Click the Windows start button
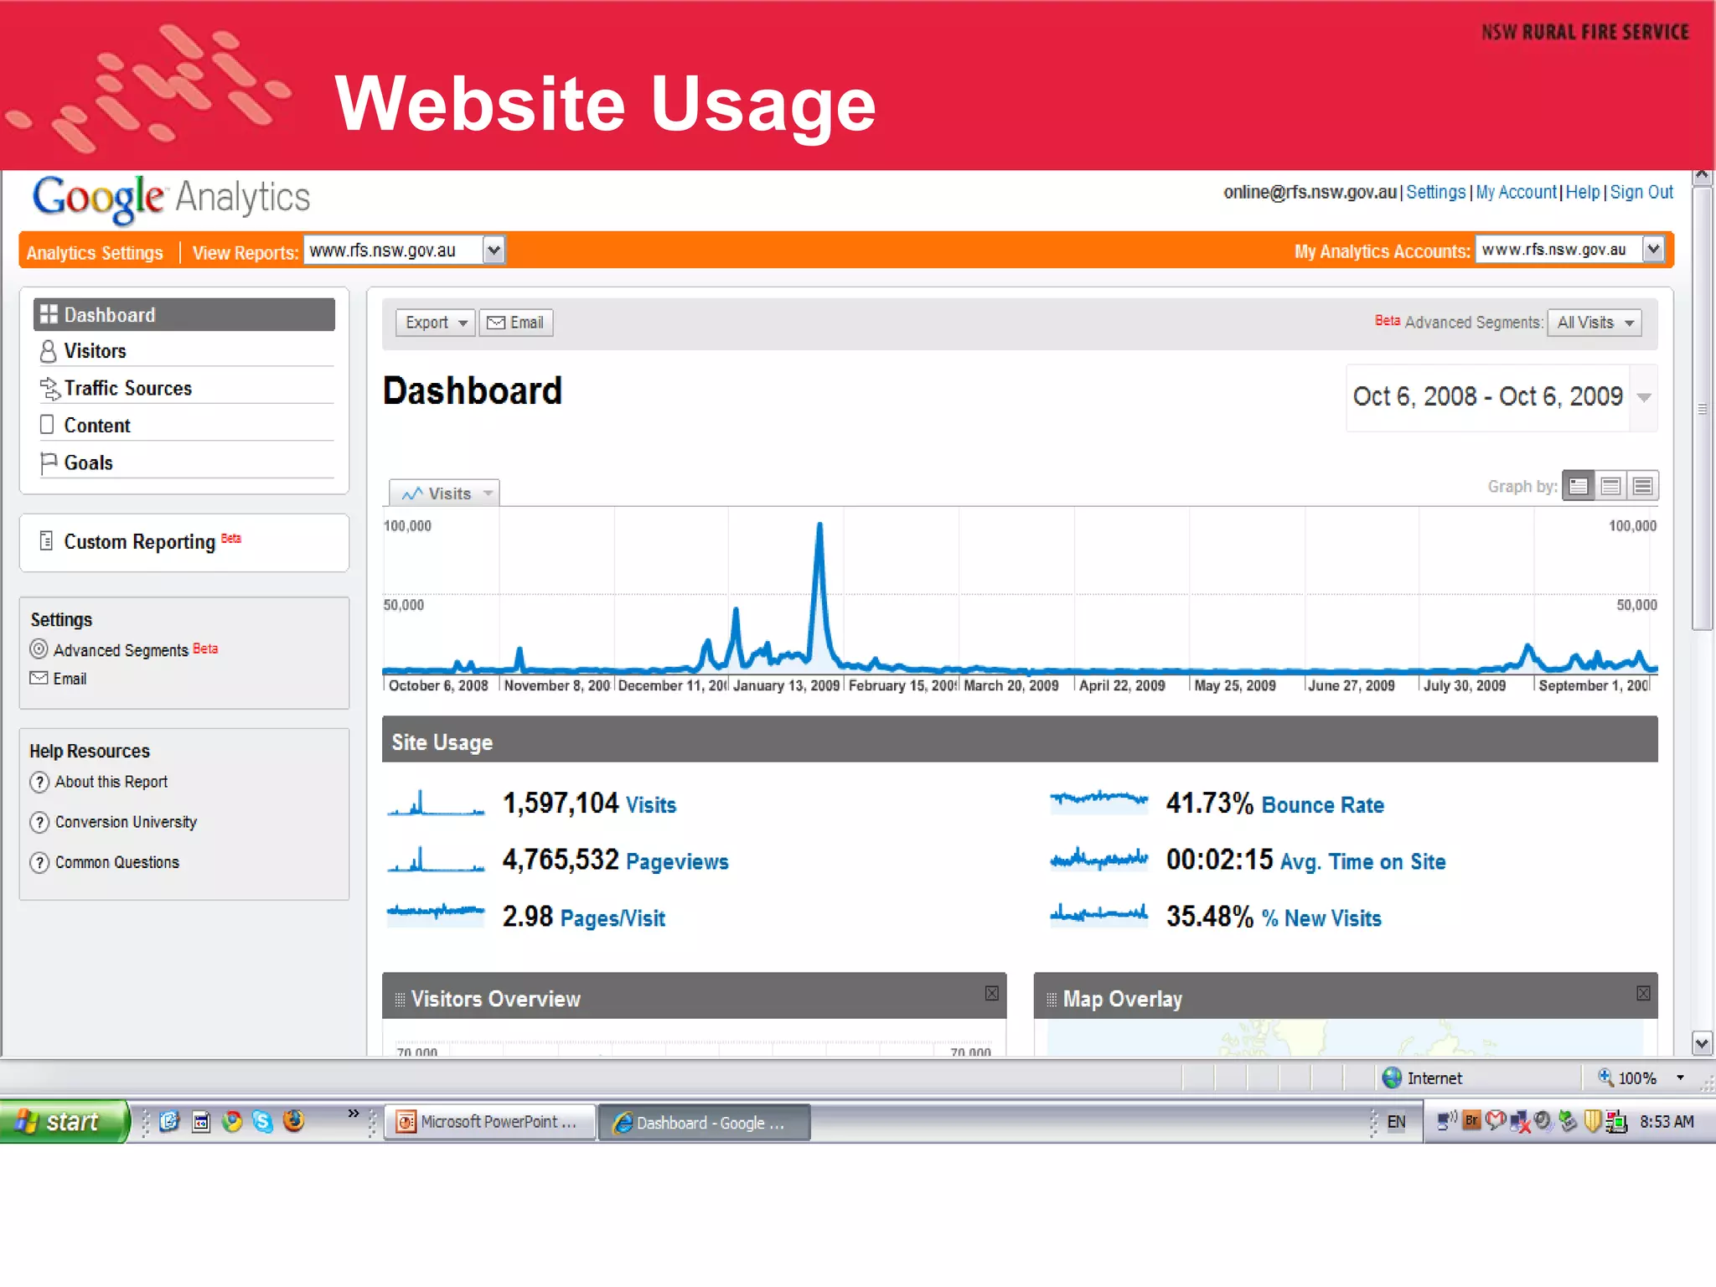 64,1121
